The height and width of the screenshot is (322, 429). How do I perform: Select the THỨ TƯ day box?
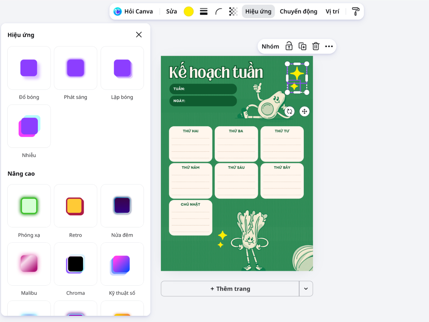point(282,144)
